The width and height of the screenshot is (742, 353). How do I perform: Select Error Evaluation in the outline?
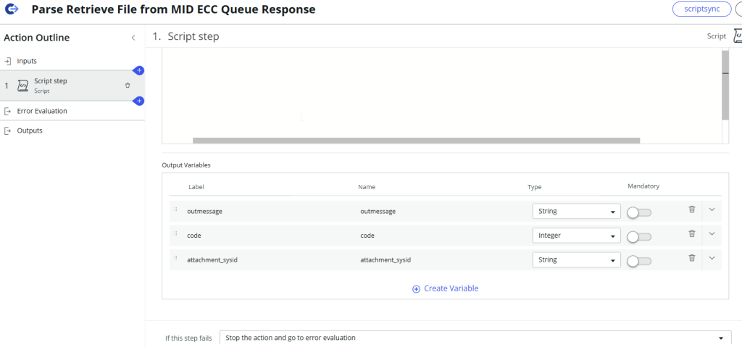point(41,111)
